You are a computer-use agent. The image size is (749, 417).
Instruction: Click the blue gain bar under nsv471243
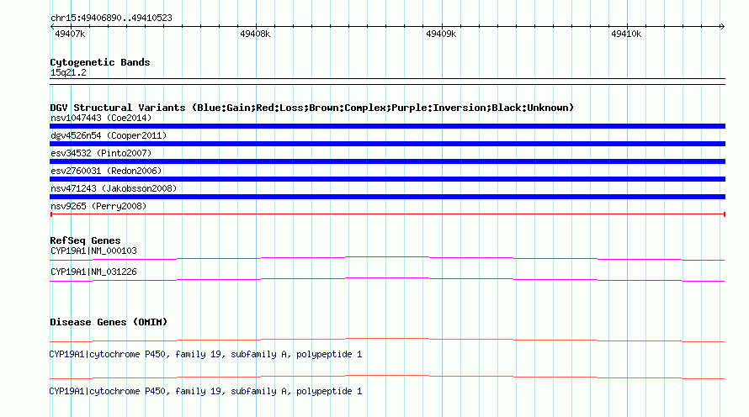(387, 197)
